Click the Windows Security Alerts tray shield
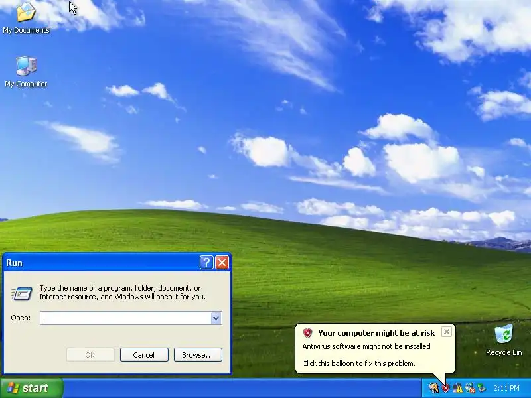This screenshot has height=398, width=531. pyautogui.click(x=445, y=388)
